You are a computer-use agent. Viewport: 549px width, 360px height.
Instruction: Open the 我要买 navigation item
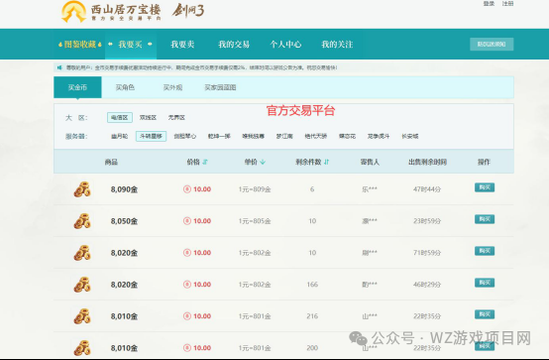(x=130, y=45)
